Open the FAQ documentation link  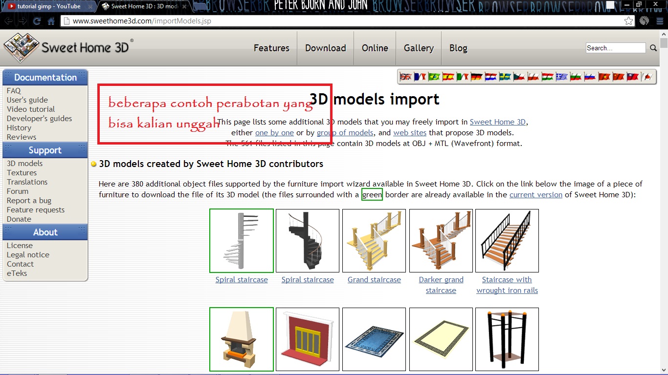14,90
